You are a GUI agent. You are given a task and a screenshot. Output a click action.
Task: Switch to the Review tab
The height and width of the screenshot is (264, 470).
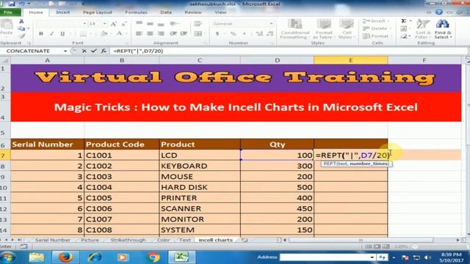(x=192, y=12)
